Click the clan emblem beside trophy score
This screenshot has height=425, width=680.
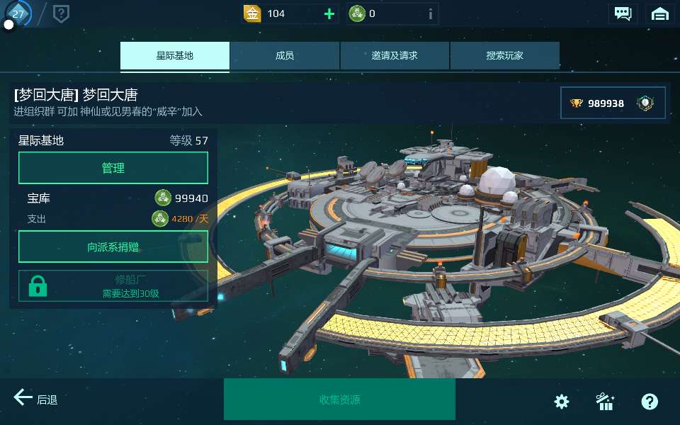pyautogui.click(x=645, y=103)
